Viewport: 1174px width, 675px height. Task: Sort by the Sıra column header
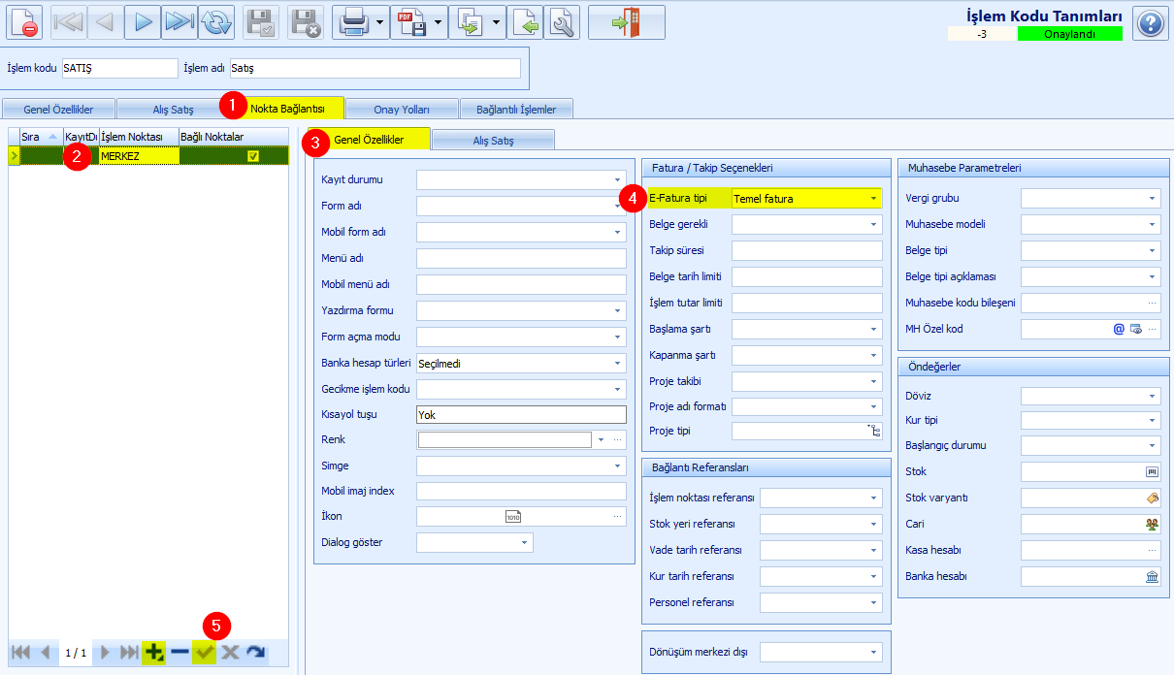pos(40,137)
